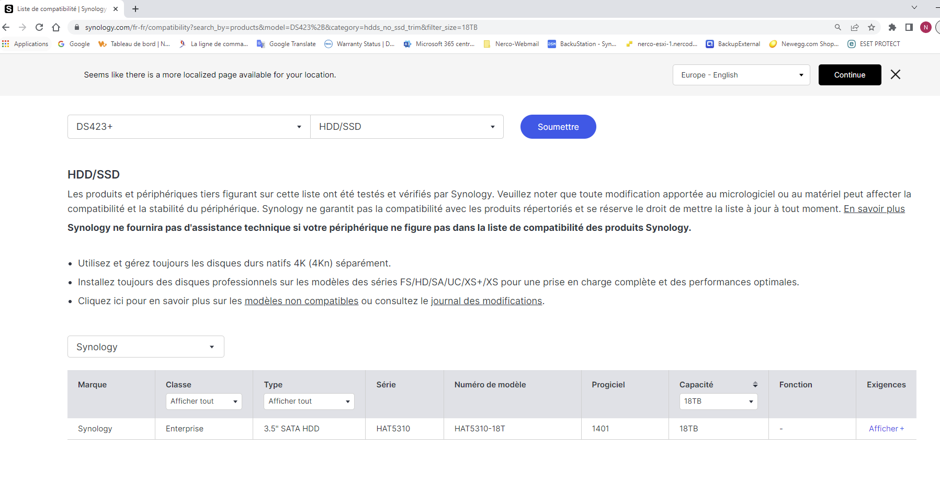Image resolution: width=940 pixels, height=479 pixels.
Task: Open the 18TB capacity filter dropdown
Action: (x=718, y=402)
